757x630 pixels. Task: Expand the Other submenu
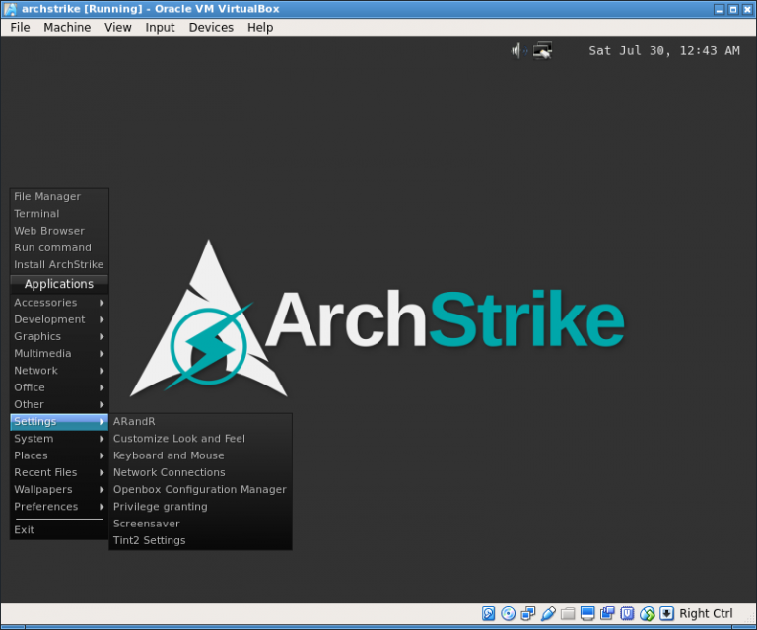pos(59,404)
